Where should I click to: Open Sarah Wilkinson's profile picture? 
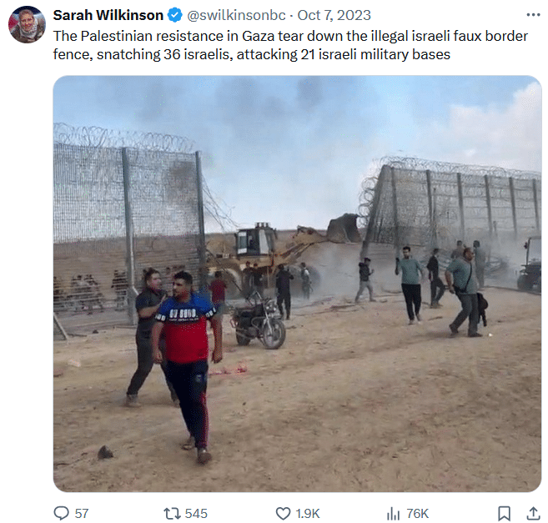point(27,24)
